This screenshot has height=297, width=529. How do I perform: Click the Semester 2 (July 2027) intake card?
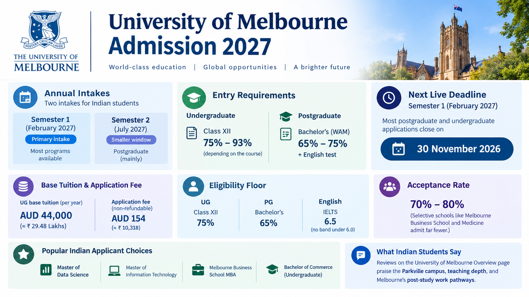coord(131,138)
